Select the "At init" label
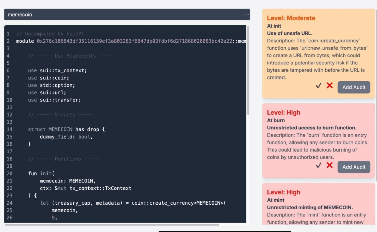The width and height of the screenshot is (377, 232). tap(274, 26)
